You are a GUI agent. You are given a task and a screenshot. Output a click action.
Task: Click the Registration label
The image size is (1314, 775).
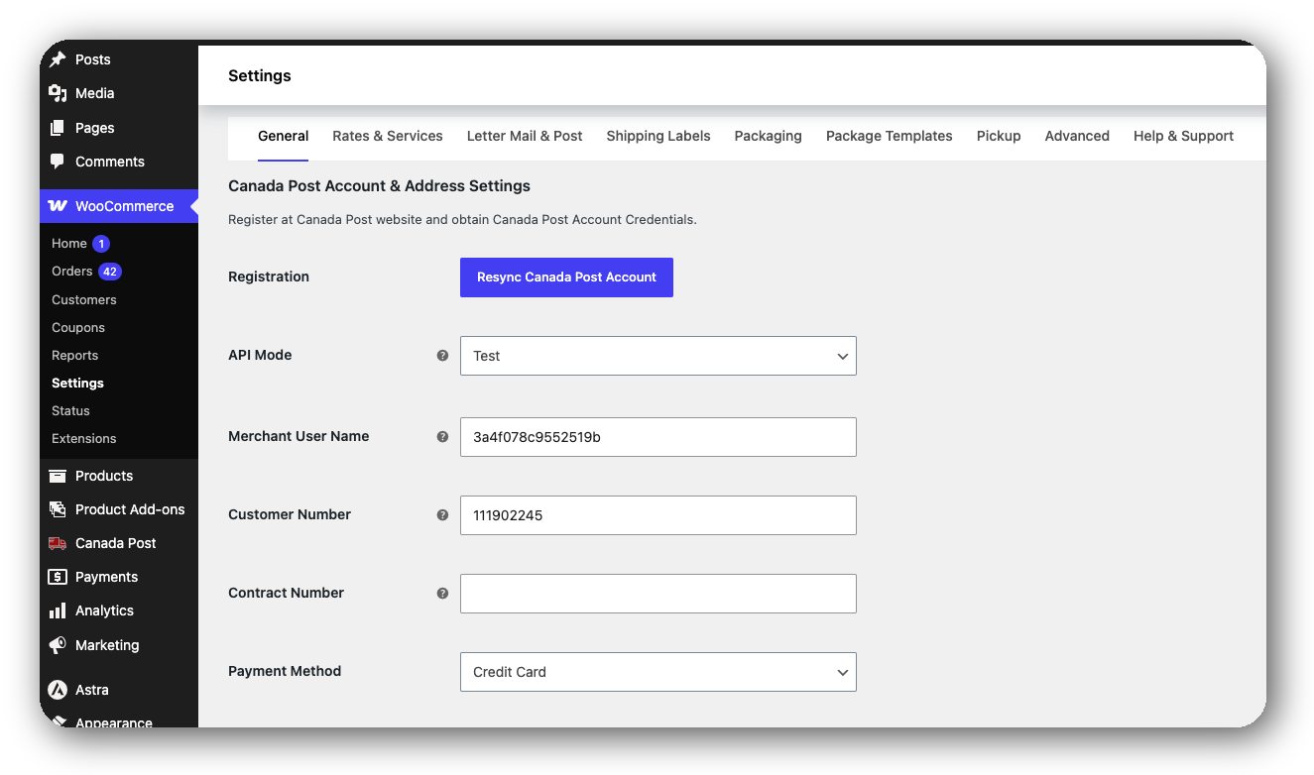(269, 277)
